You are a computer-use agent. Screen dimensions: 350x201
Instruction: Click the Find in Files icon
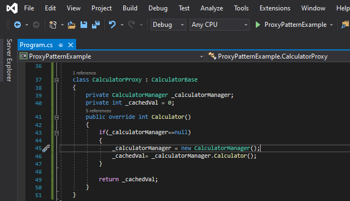345,25
